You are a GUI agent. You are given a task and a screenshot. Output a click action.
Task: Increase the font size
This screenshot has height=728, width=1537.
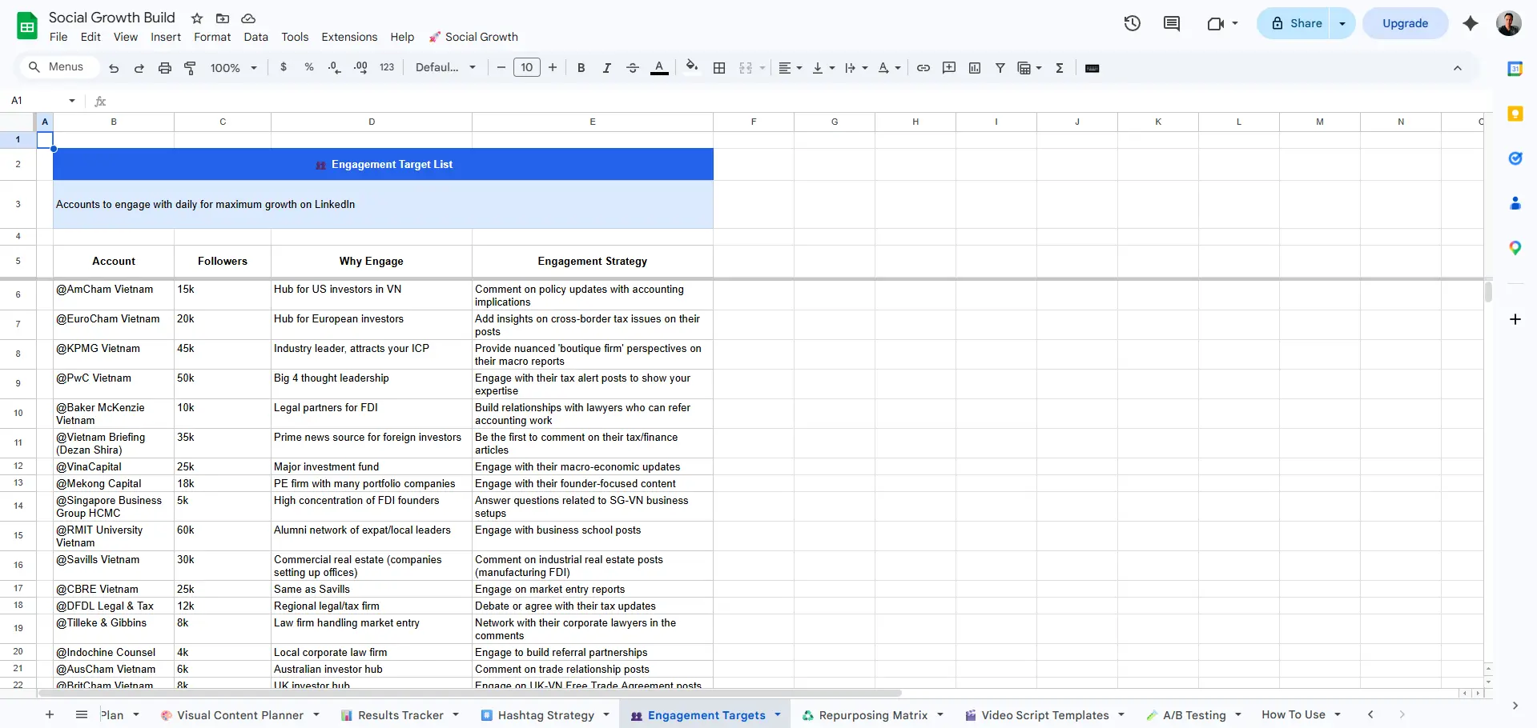click(553, 68)
